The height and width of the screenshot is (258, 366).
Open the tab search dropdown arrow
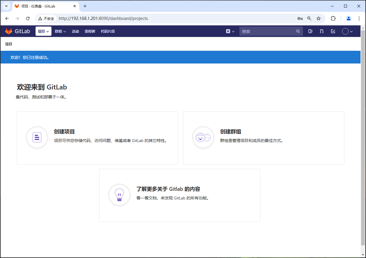click(6, 6)
